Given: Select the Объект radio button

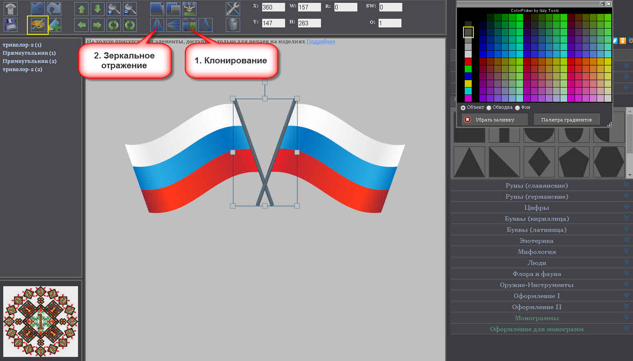Looking at the screenshot, I should (463, 108).
